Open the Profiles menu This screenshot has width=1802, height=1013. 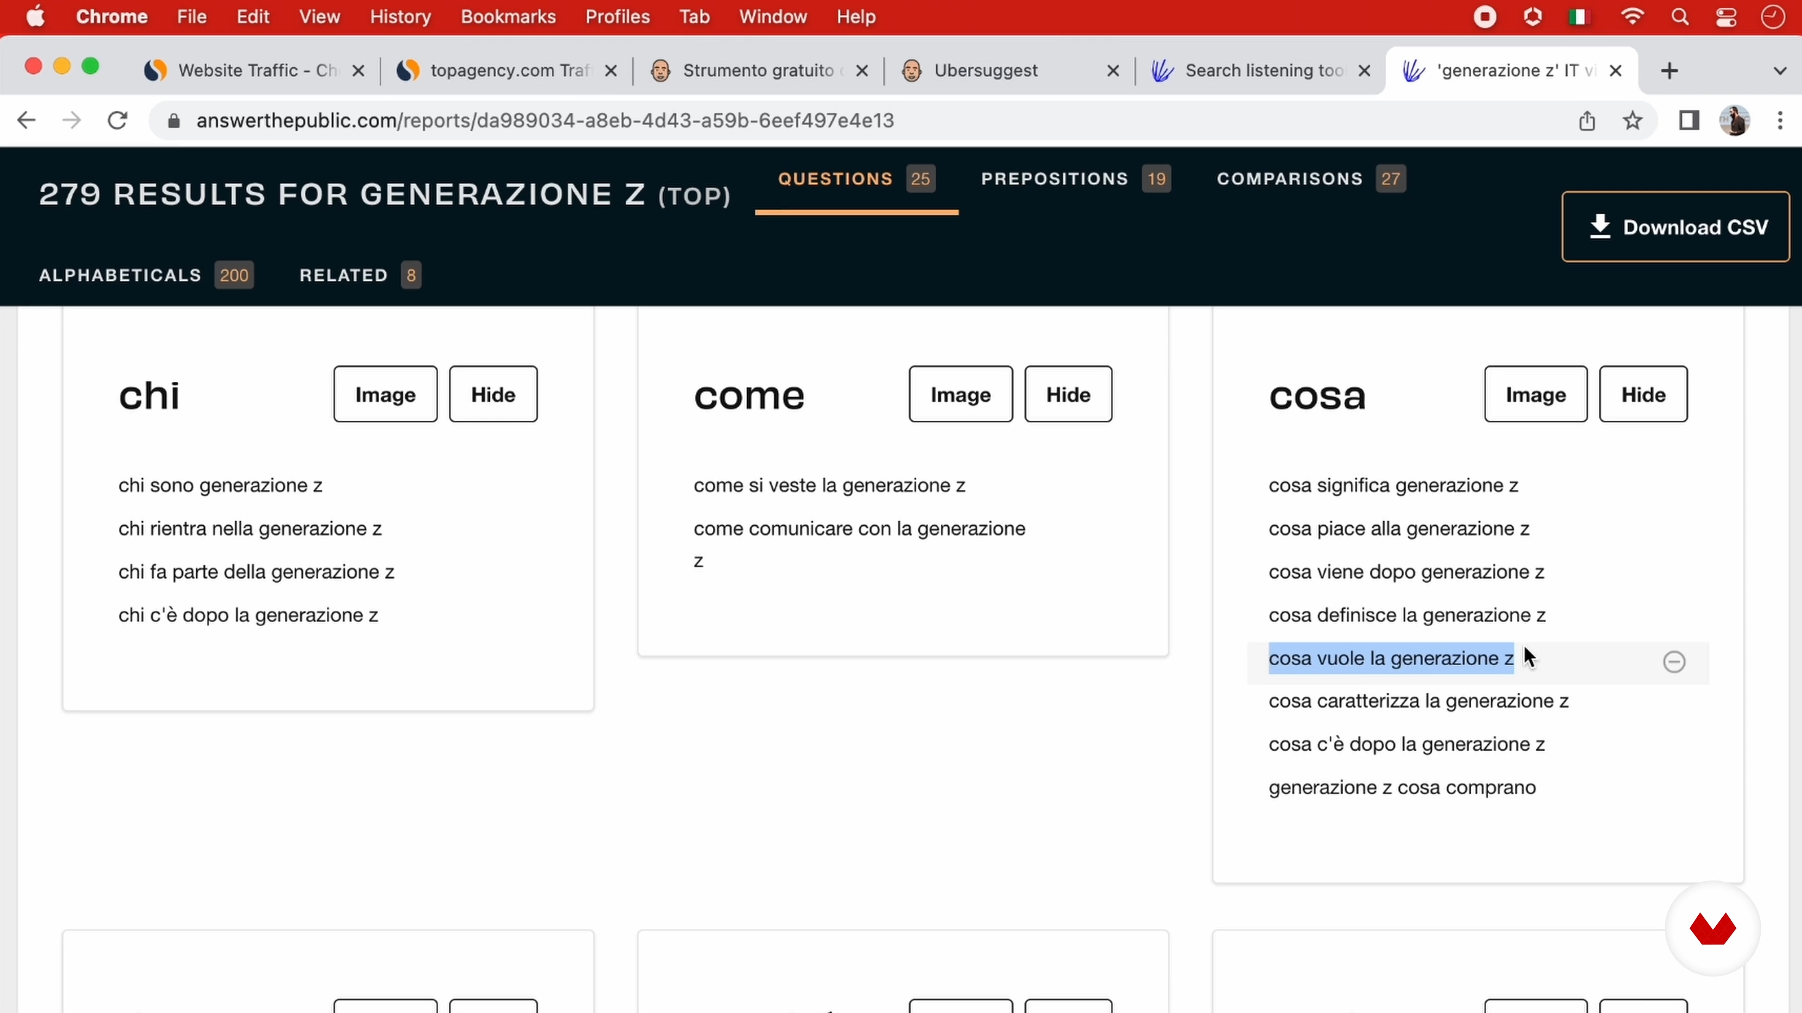617,17
